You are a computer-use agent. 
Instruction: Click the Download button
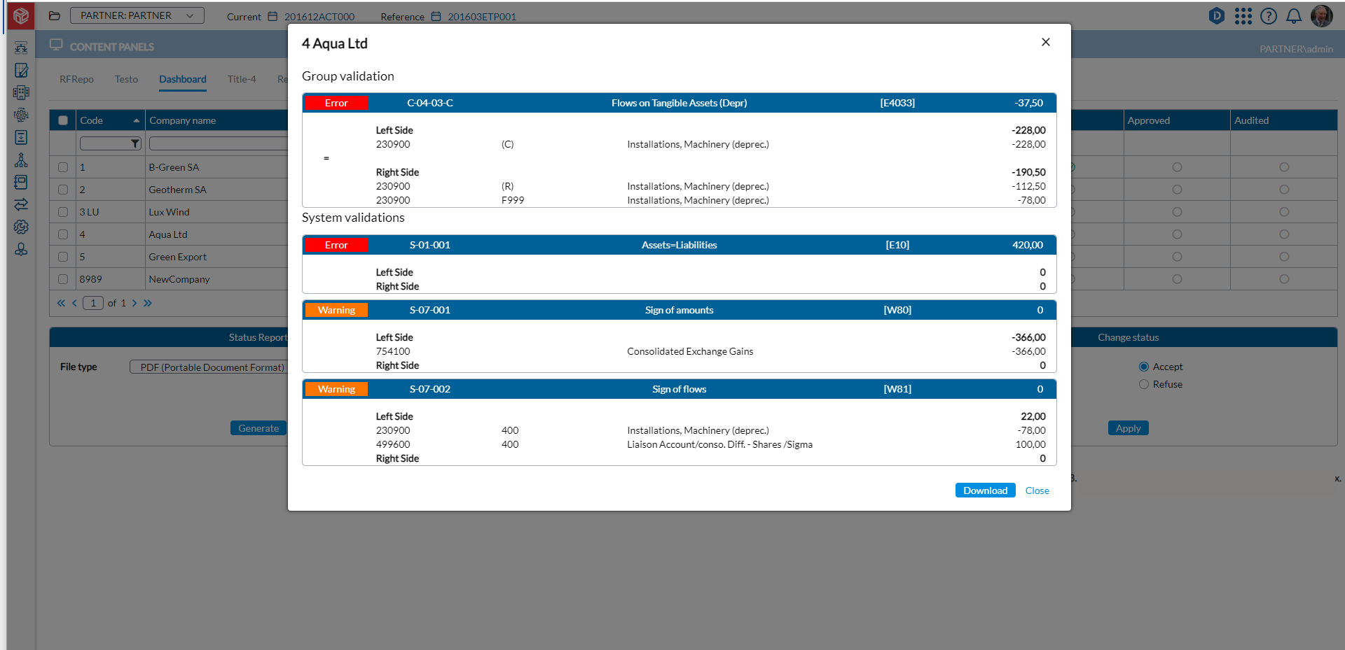[985, 490]
